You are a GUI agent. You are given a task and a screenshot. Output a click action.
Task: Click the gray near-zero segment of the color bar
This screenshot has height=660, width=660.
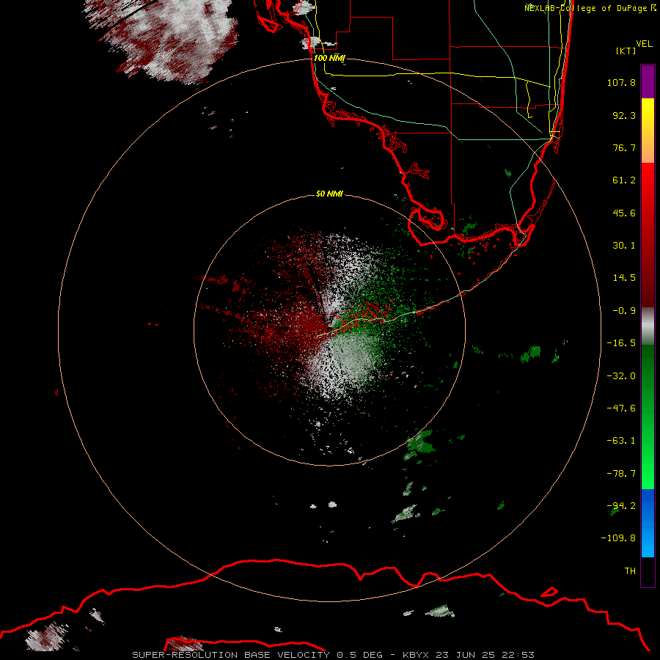point(648,326)
